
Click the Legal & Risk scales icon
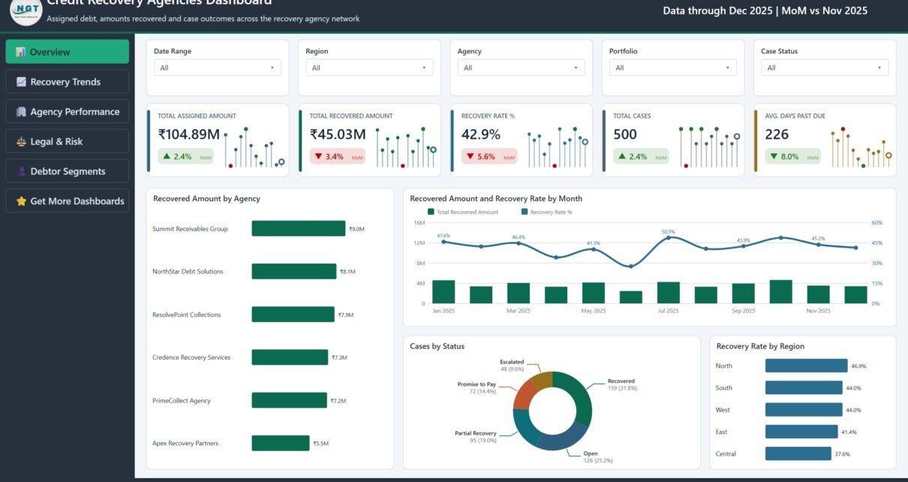21,141
